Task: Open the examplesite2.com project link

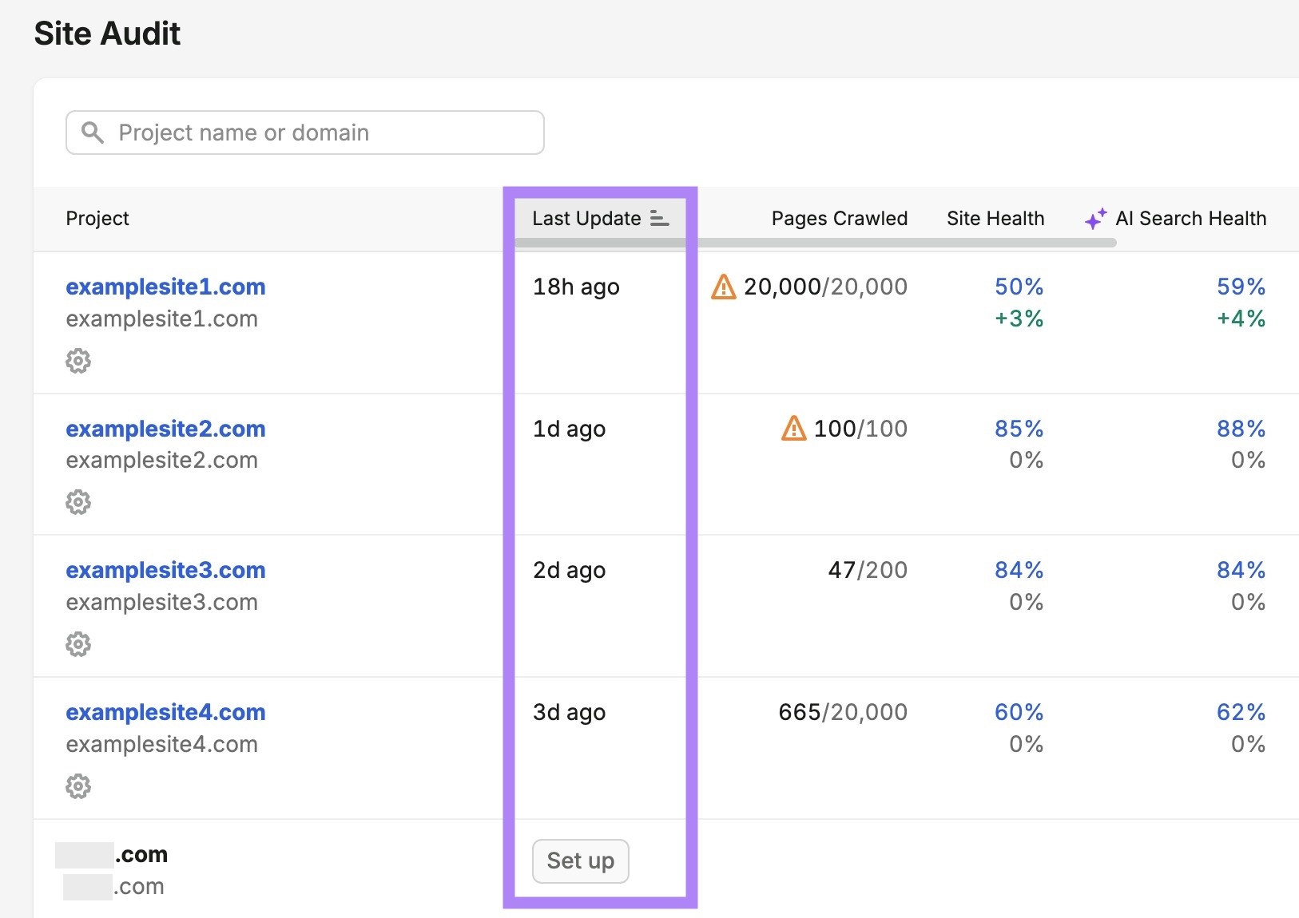Action: (165, 429)
